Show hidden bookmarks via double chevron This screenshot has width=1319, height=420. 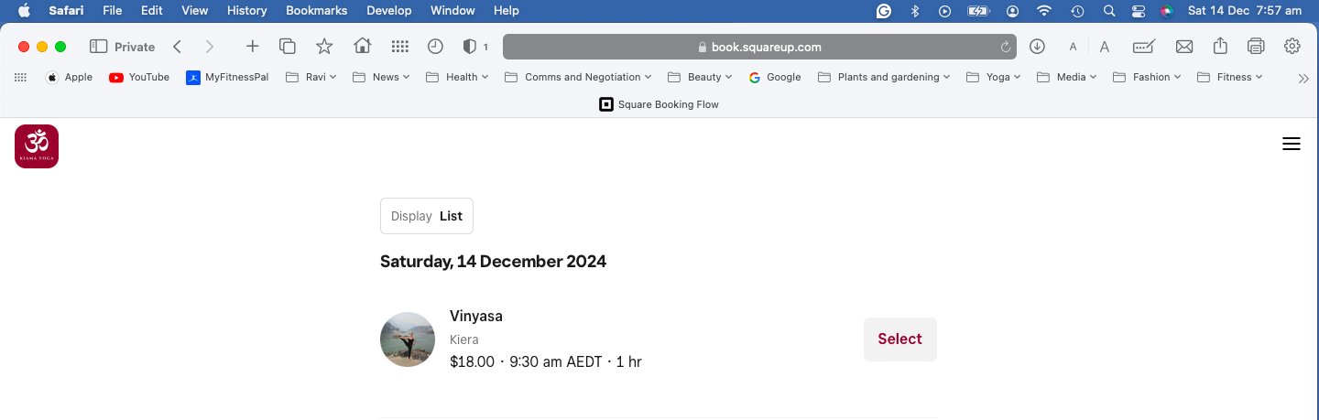point(1303,78)
